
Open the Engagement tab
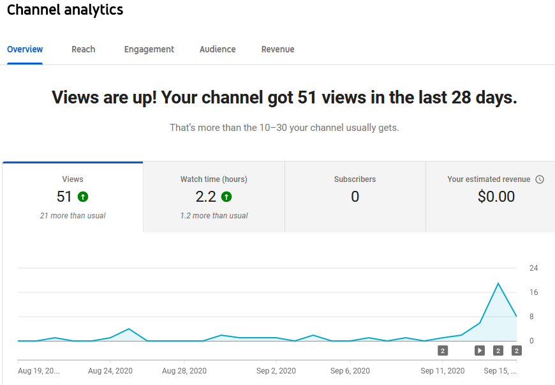tap(149, 49)
